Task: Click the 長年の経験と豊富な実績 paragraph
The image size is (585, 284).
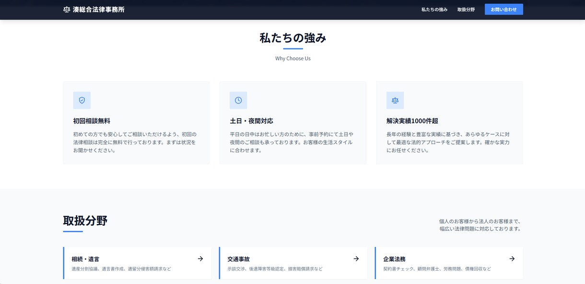Action: pyautogui.click(x=448, y=142)
